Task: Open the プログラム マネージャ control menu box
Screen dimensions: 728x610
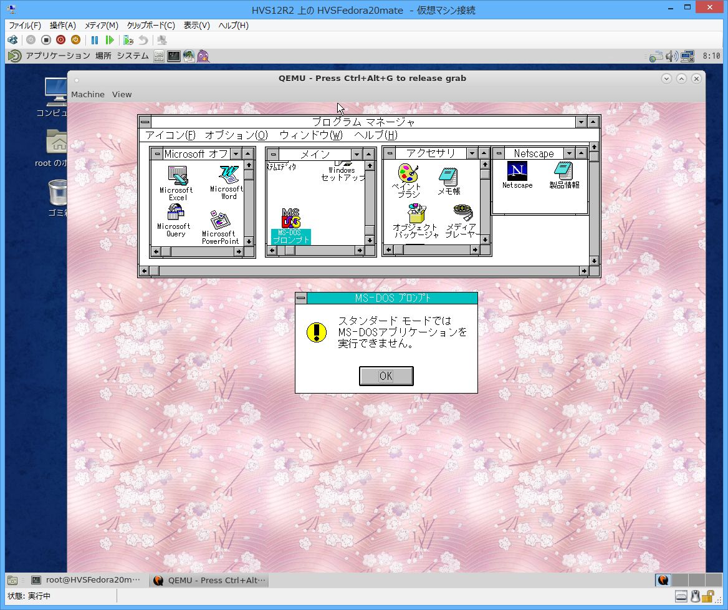Action: click(x=145, y=122)
